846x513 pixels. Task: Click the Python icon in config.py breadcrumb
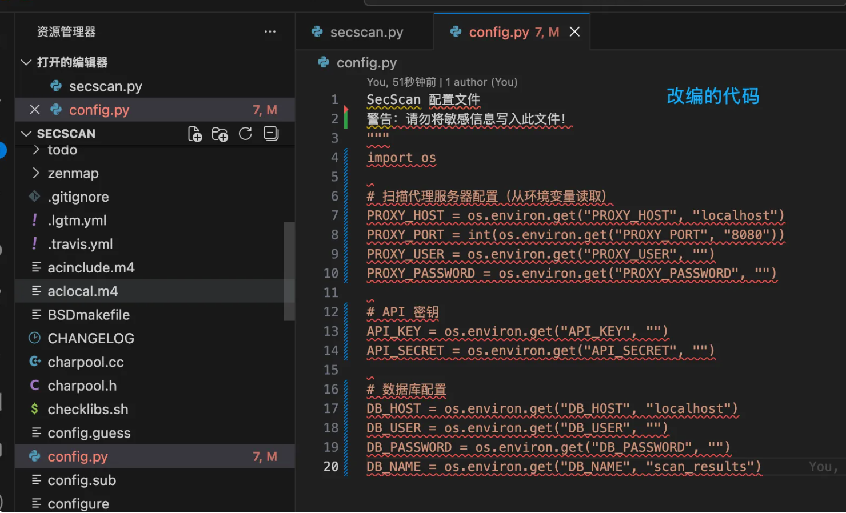[324, 62]
